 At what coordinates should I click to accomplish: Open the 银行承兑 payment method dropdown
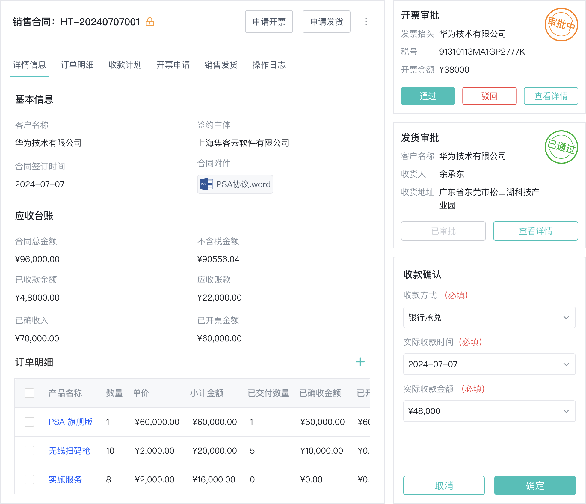point(490,318)
